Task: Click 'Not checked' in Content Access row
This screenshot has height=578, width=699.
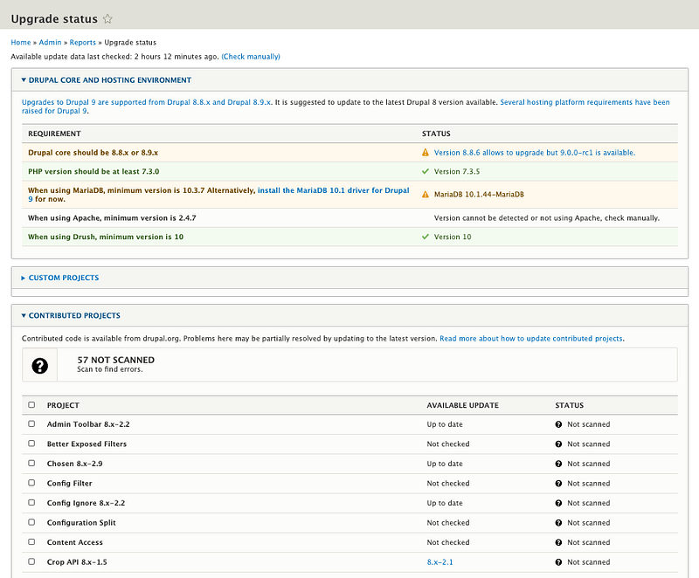Action: 448,542
